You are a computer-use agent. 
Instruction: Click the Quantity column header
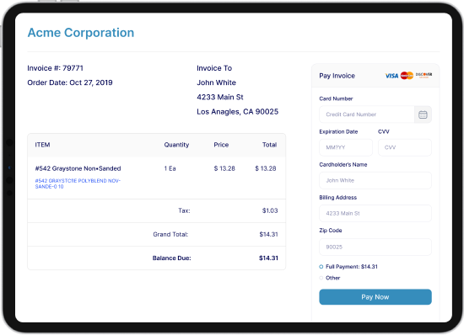tap(176, 145)
